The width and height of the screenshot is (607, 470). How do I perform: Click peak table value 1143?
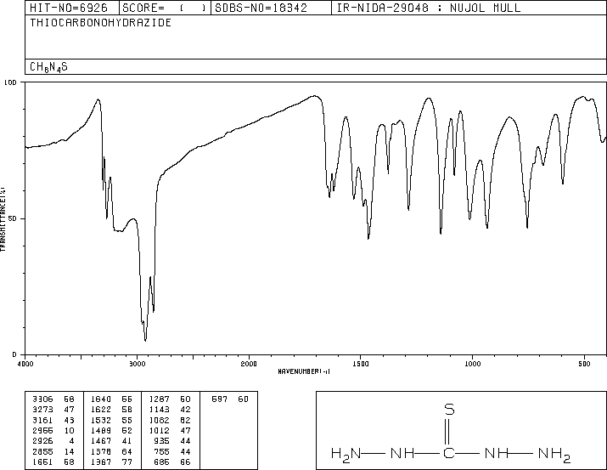pyautogui.click(x=159, y=410)
